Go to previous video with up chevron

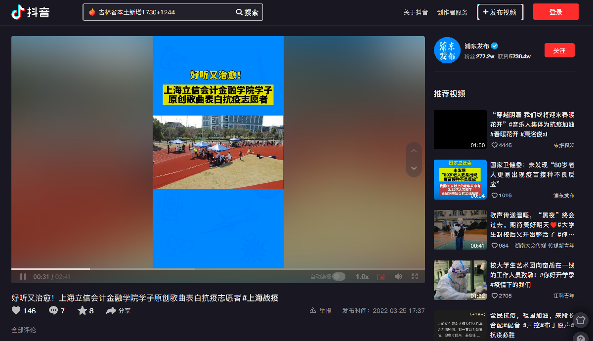click(x=414, y=151)
